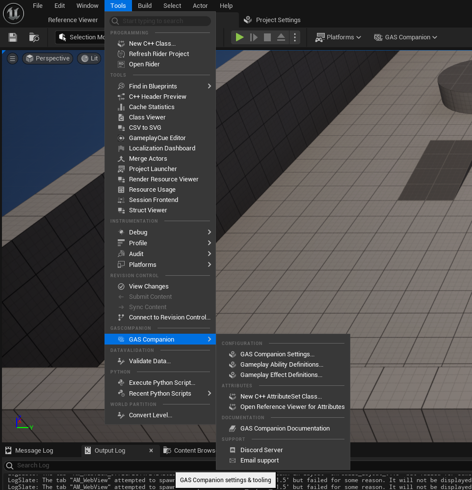This screenshot has width=472, height=490.
Task: Open the Help menu
Action: point(226,5)
